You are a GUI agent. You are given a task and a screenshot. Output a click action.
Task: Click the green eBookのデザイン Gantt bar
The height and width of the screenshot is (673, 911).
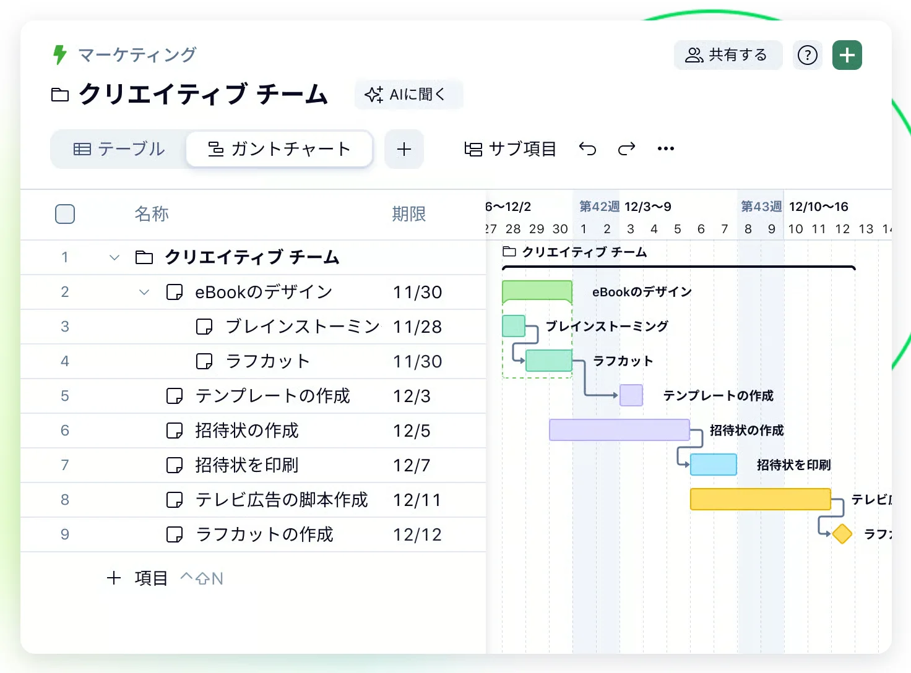[537, 291]
